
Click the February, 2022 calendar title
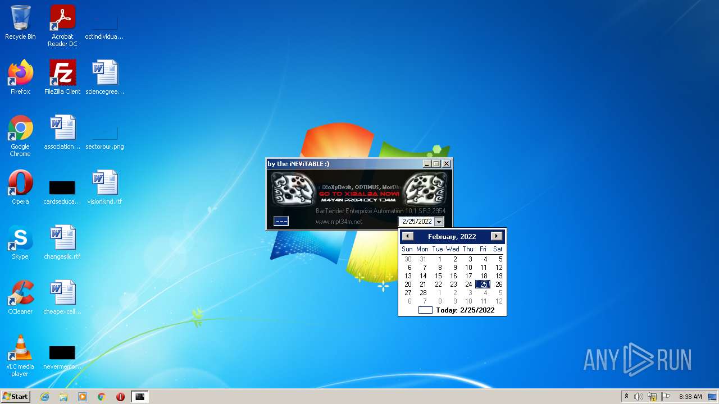[452, 236]
